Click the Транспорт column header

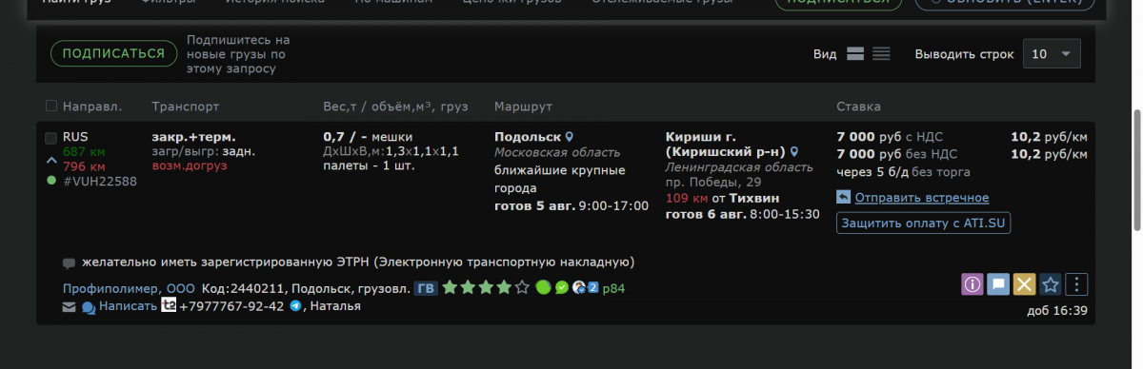pos(186,106)
